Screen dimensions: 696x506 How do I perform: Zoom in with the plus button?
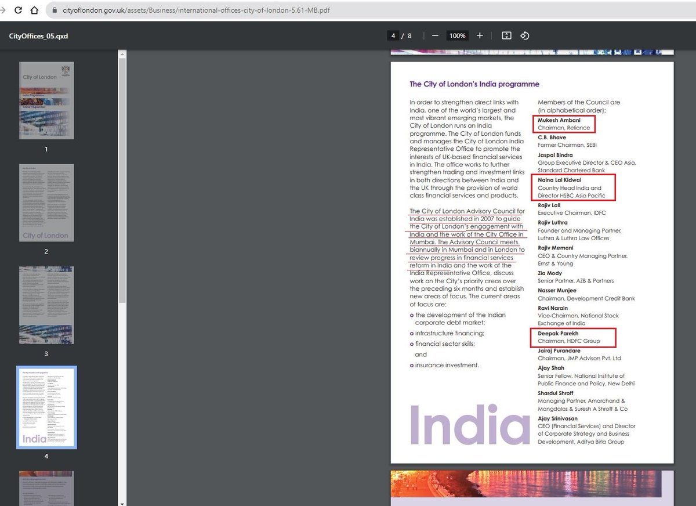pyautogui.click(x=480, y=35)
